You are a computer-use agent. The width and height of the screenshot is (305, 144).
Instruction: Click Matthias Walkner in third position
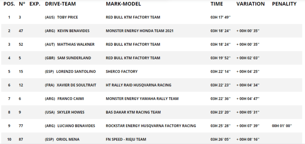pyautogui.click(x=76, y=44)
